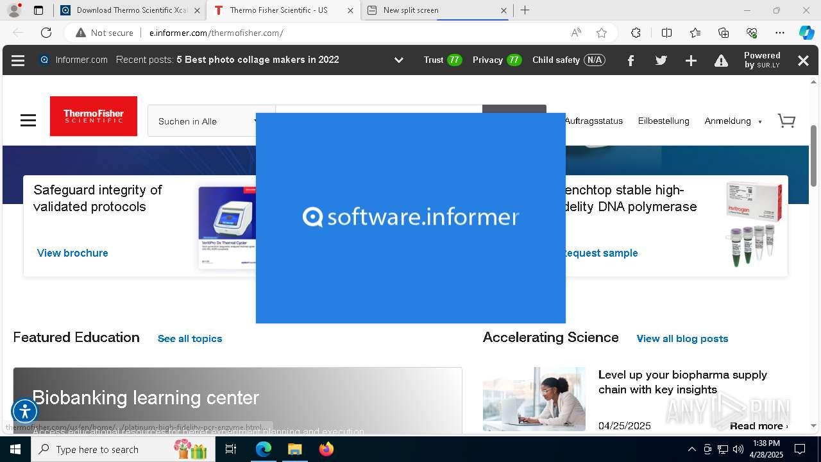
Task: Open Settings and more menu
Action: pyautogui.click(x=780, y=33)
